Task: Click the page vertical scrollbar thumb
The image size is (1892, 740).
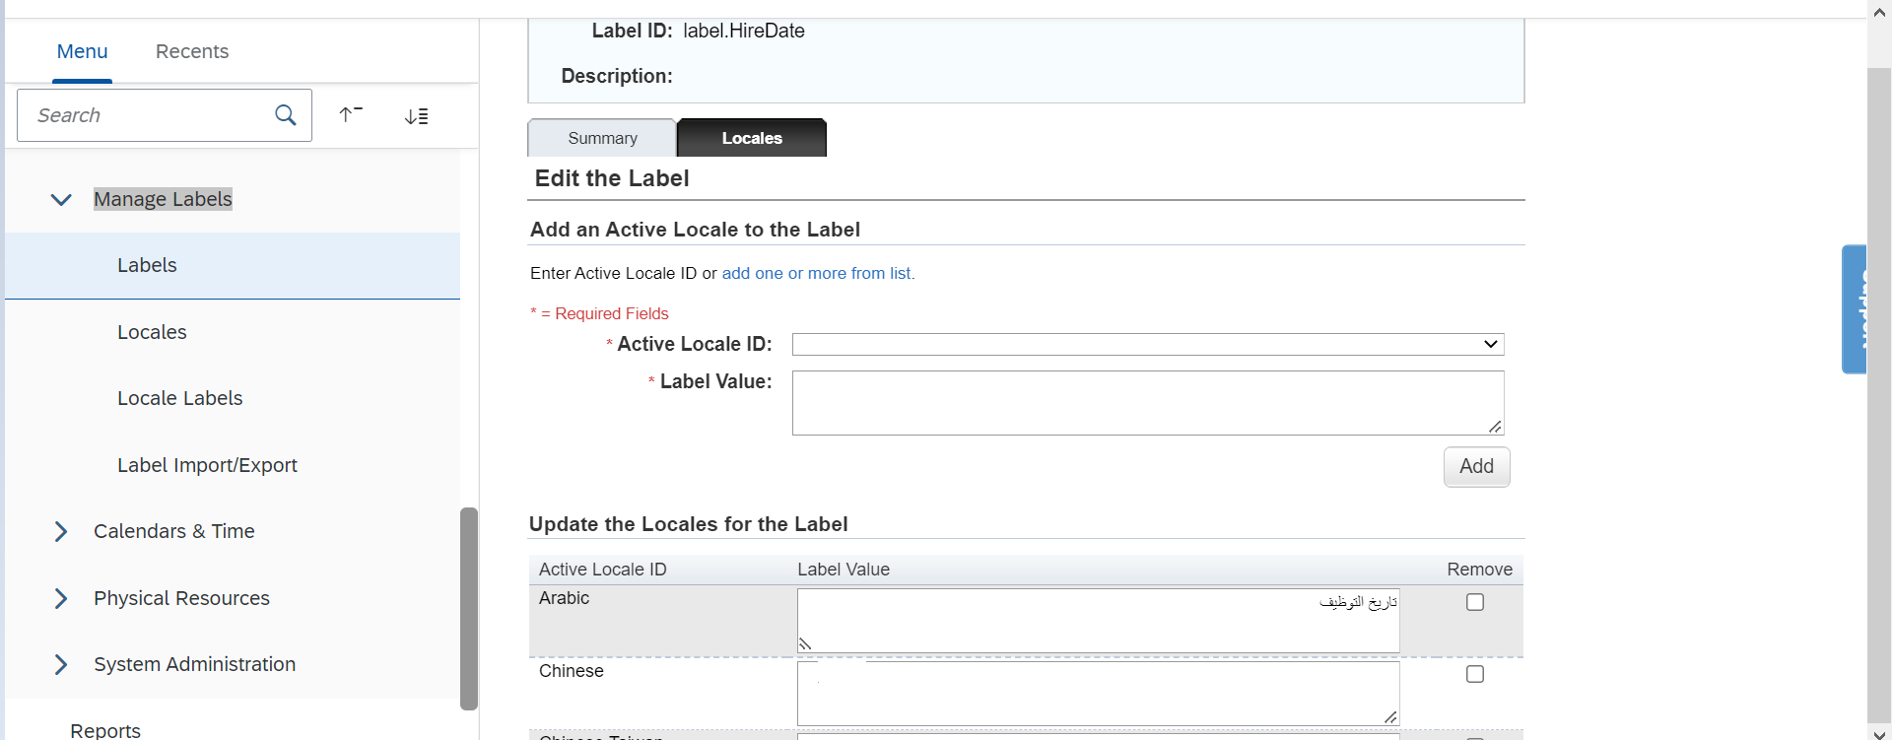Action: tap(1879, 394)
